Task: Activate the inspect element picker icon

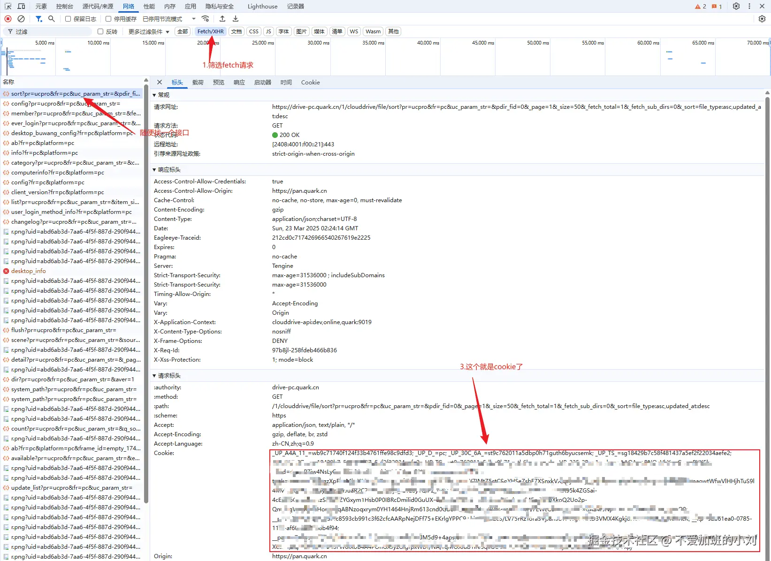Action: click(x=8, y=6)
